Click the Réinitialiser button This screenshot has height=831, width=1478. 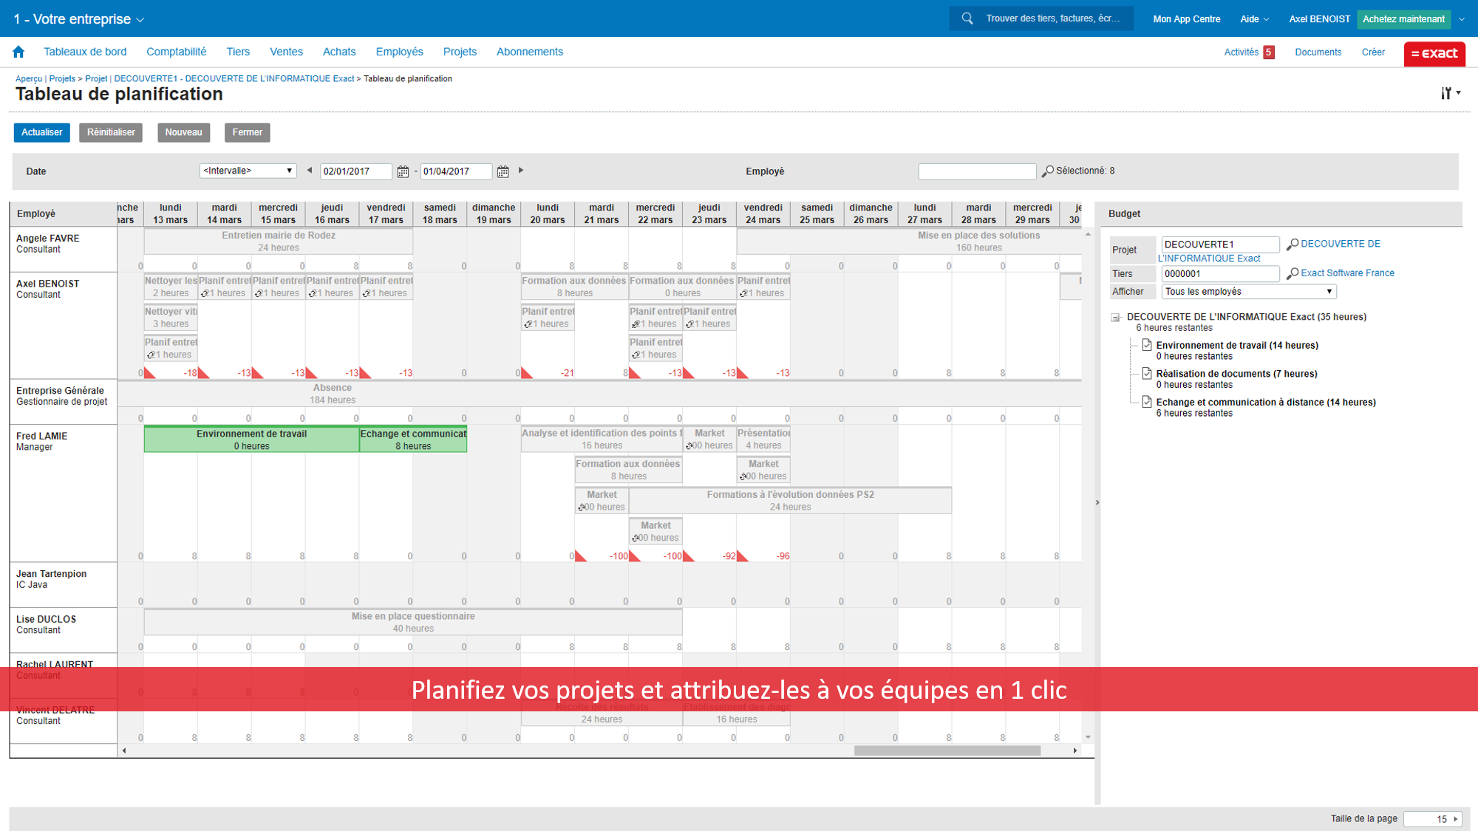coord(111,133)
